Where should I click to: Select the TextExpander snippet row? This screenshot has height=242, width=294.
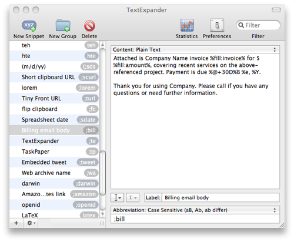(54, 141)
